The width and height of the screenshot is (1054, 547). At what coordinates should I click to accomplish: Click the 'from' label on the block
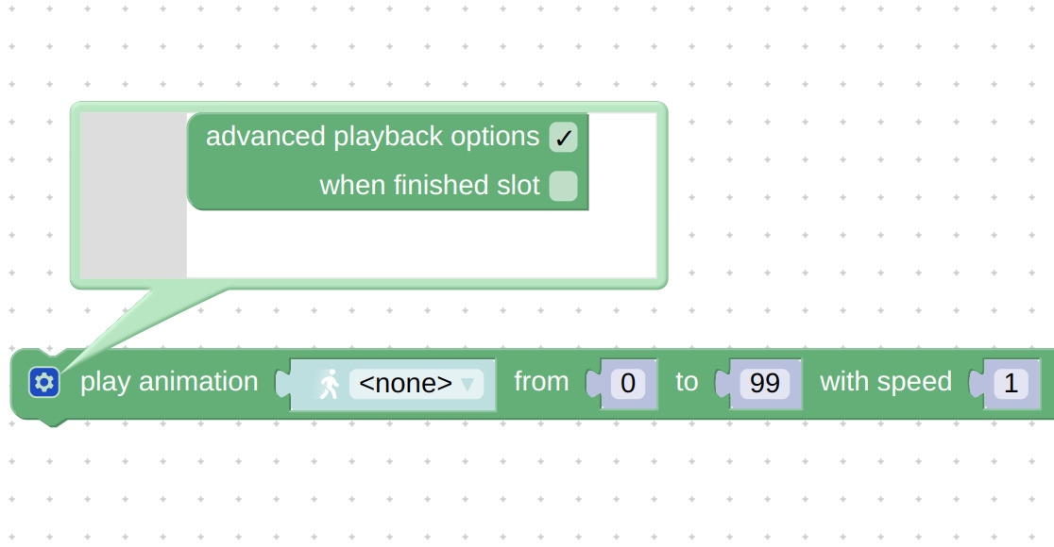[541, 382]
